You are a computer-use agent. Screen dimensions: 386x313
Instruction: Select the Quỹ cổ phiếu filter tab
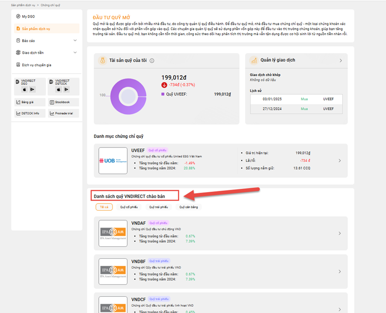[129, 207]
